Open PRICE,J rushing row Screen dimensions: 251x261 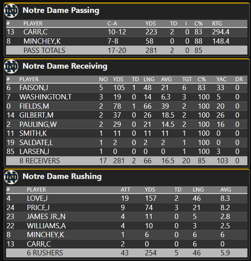point(38,208)
